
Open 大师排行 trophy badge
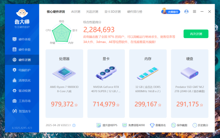click(x=171, y=11)
